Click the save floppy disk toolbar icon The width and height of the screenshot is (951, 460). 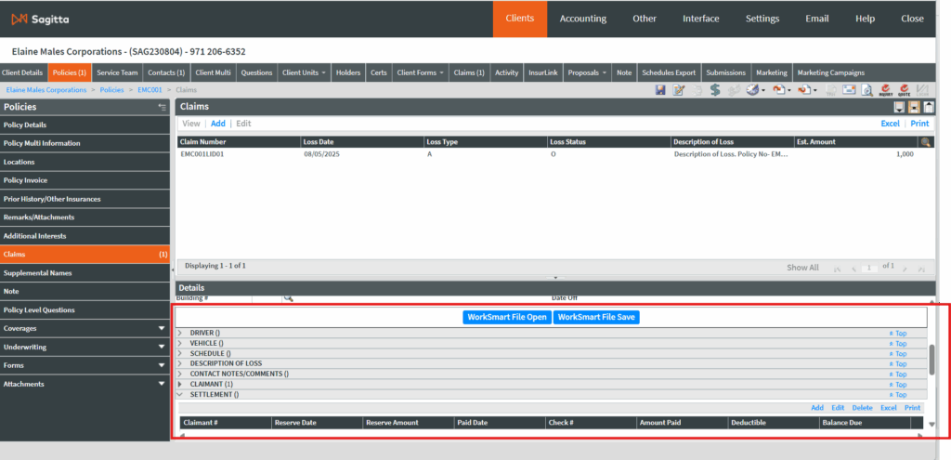[660, 90]
